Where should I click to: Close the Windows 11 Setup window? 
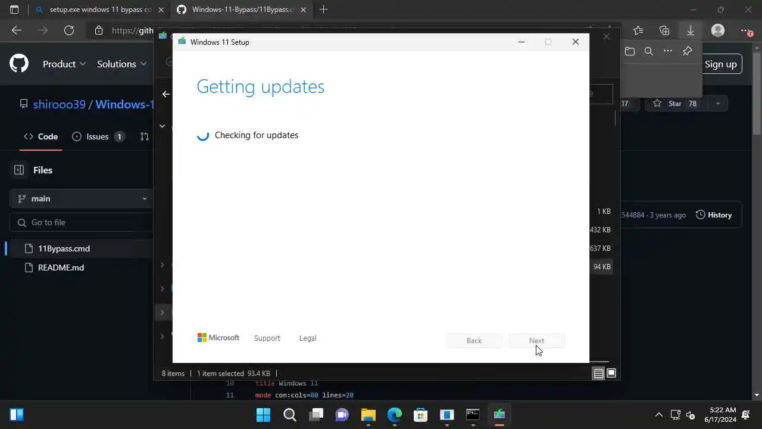coord(575,42)
